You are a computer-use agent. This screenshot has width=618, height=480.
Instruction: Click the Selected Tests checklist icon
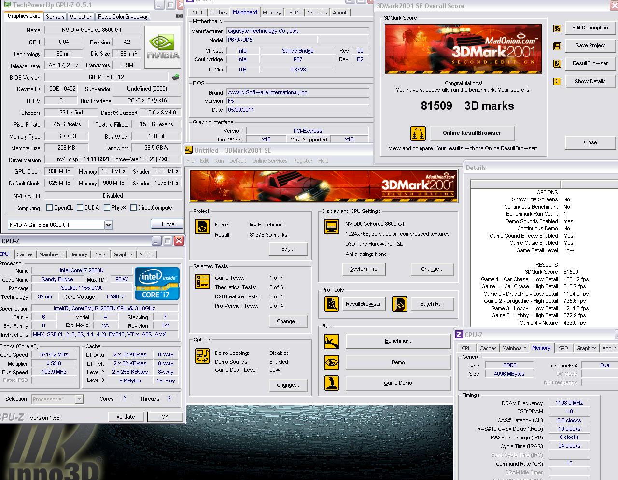[x=202, y=282]
